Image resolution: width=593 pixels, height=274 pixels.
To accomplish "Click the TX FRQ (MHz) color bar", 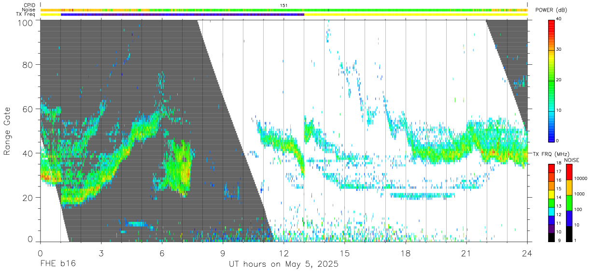I will [x=551, y=203].
